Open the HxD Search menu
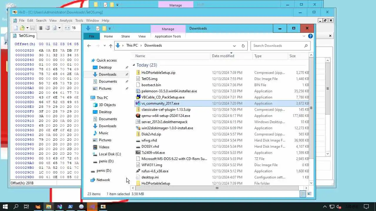This screenshot has width=376, height=211. click(41, 21)
